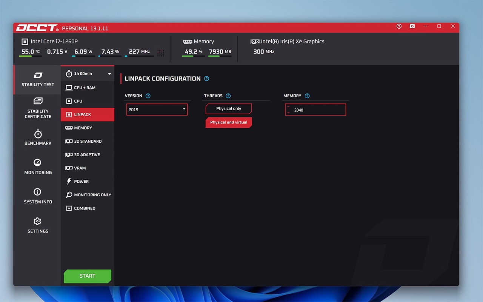Select the MONITORING ONLY option
Viewport: 483px width, 302px height.
pos(88,195)
